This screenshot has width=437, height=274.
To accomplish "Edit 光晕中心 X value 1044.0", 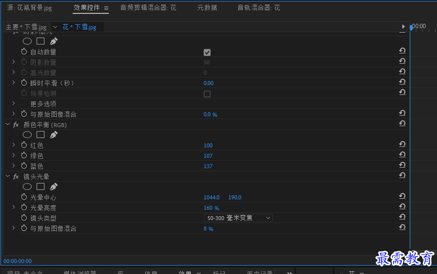I will pyautogui.click(x=212, y=197).
